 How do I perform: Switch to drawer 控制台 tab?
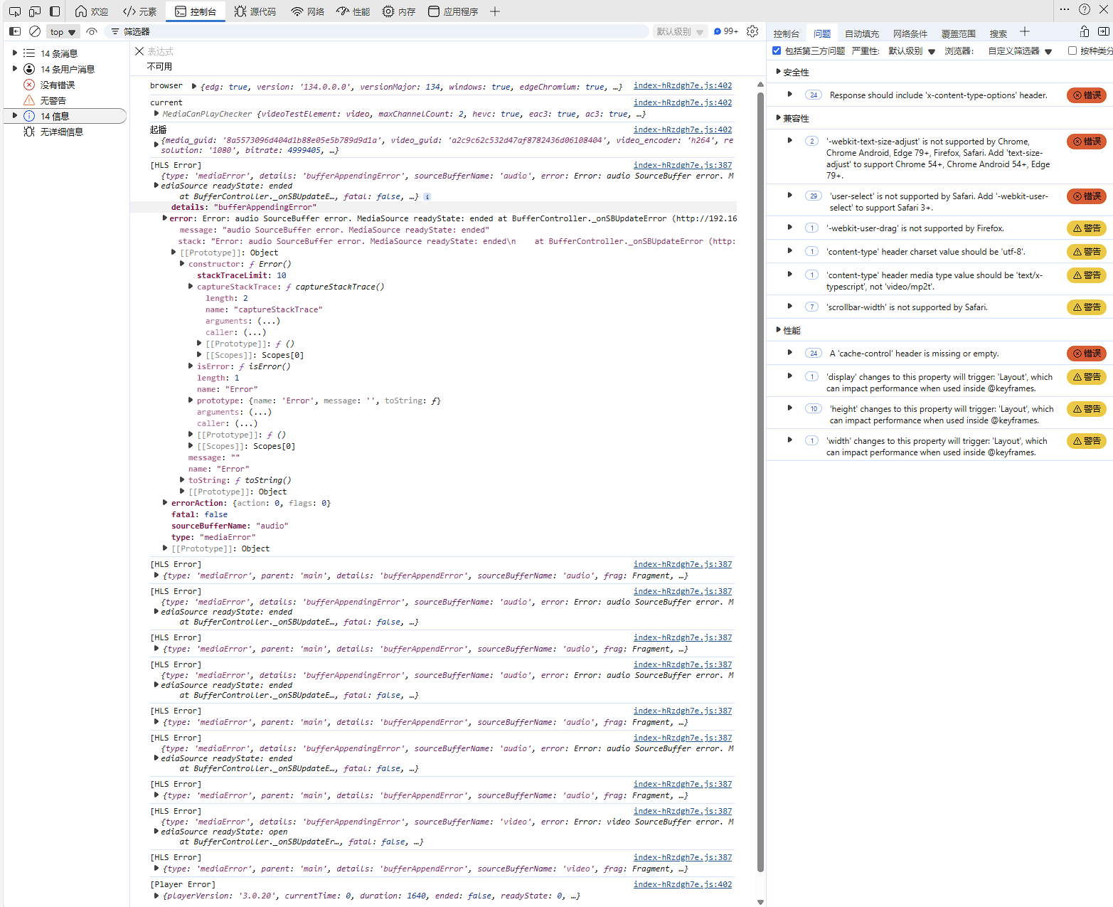tap(787, 33)
